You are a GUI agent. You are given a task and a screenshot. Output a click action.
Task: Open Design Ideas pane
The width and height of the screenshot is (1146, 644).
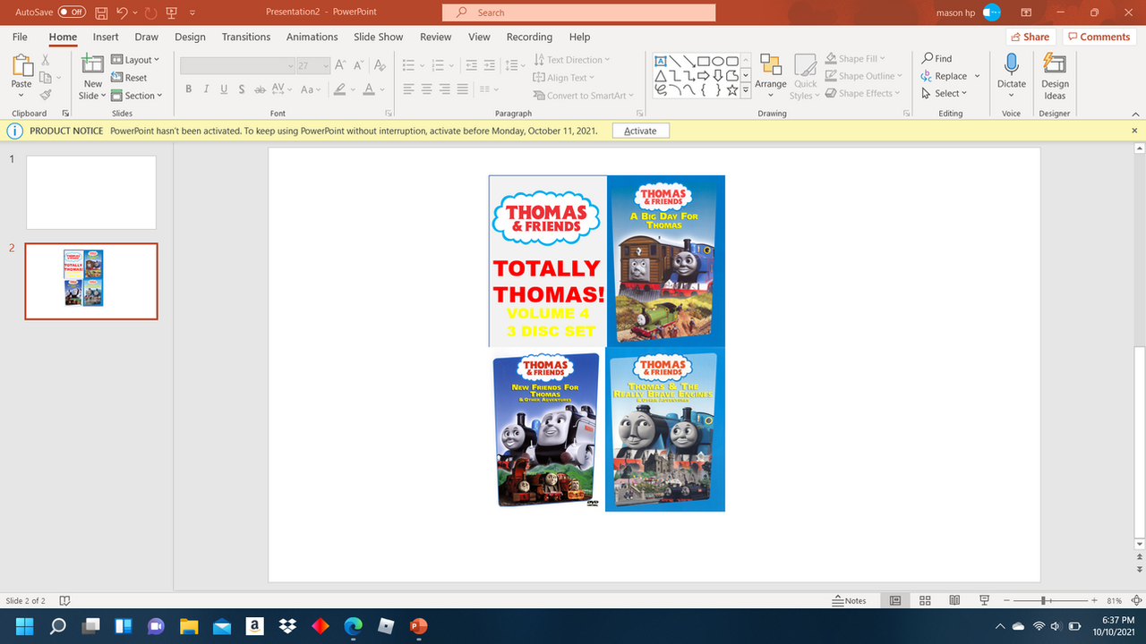pyautogui.click(x=1055, y=77)
